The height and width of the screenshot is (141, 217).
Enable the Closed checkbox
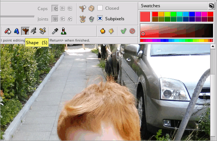(100, 8)
